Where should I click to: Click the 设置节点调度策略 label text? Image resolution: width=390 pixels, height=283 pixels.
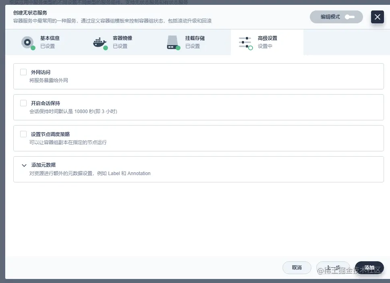[x=50, y=134]
